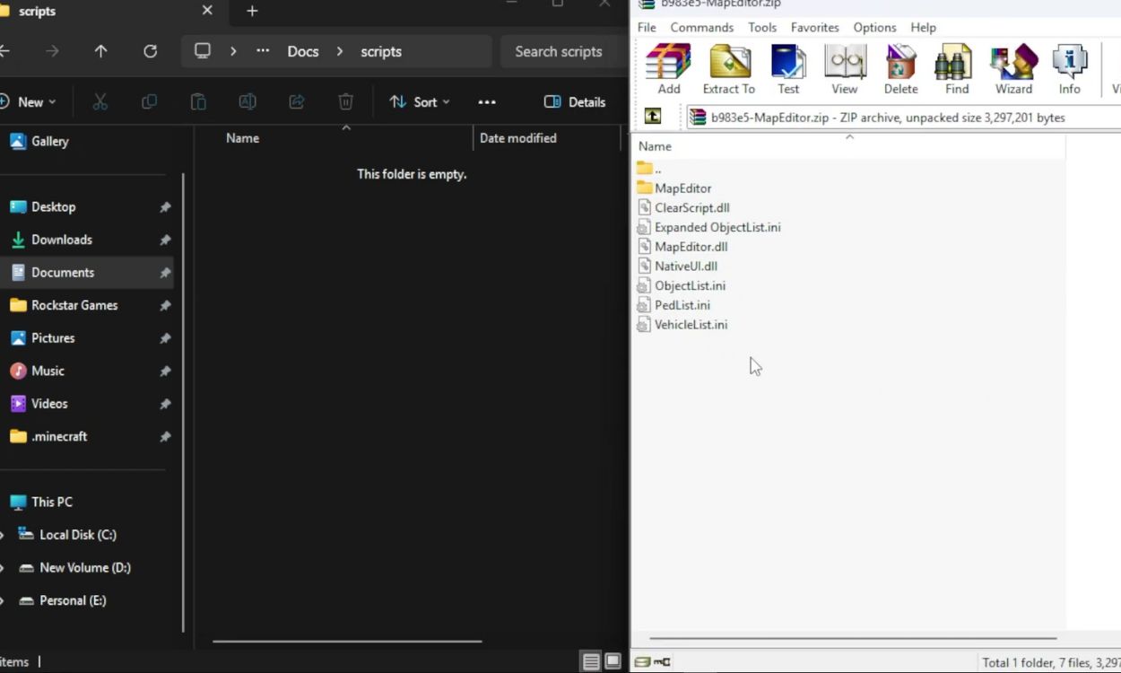Open the See more ellipsis menu
1121x673 pixels.
coord(487,101)
